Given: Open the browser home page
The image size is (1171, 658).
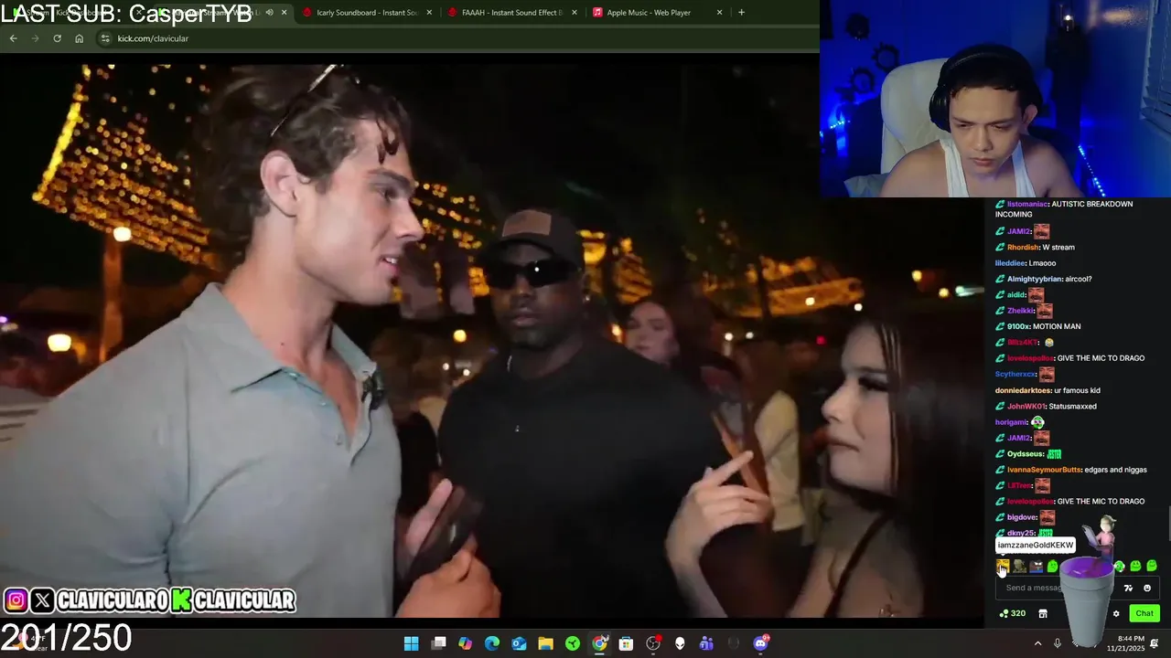Looking at the screenshot, I should (x=79, y=38).
